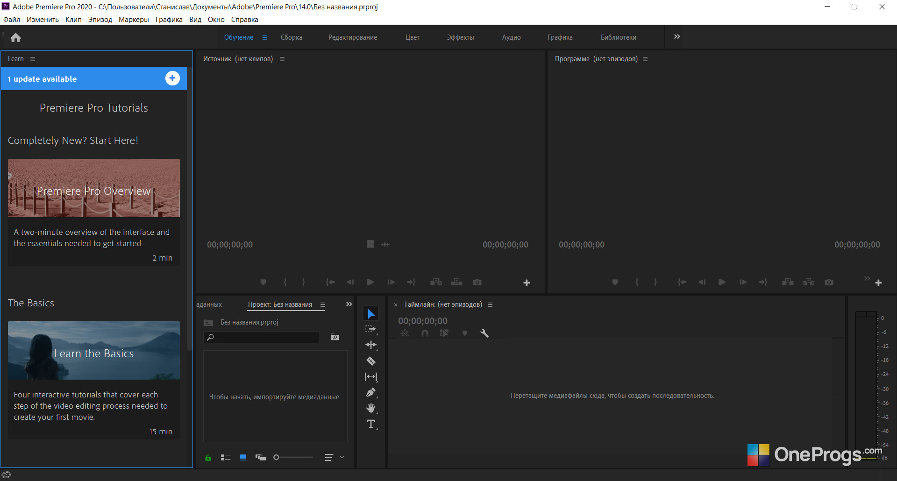This screenshot has width=897, height=481.
Task: Toggle Snap in the Timeline
Action: [x=425, y=333]
